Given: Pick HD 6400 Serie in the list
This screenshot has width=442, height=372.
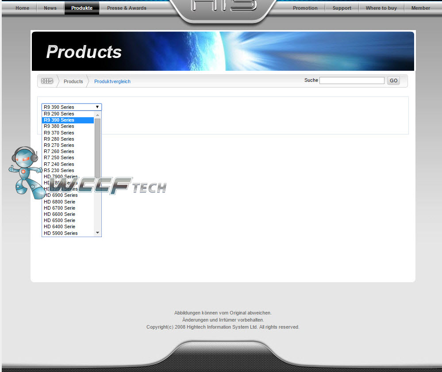Looking at the screenshot, I should point(68,226).
